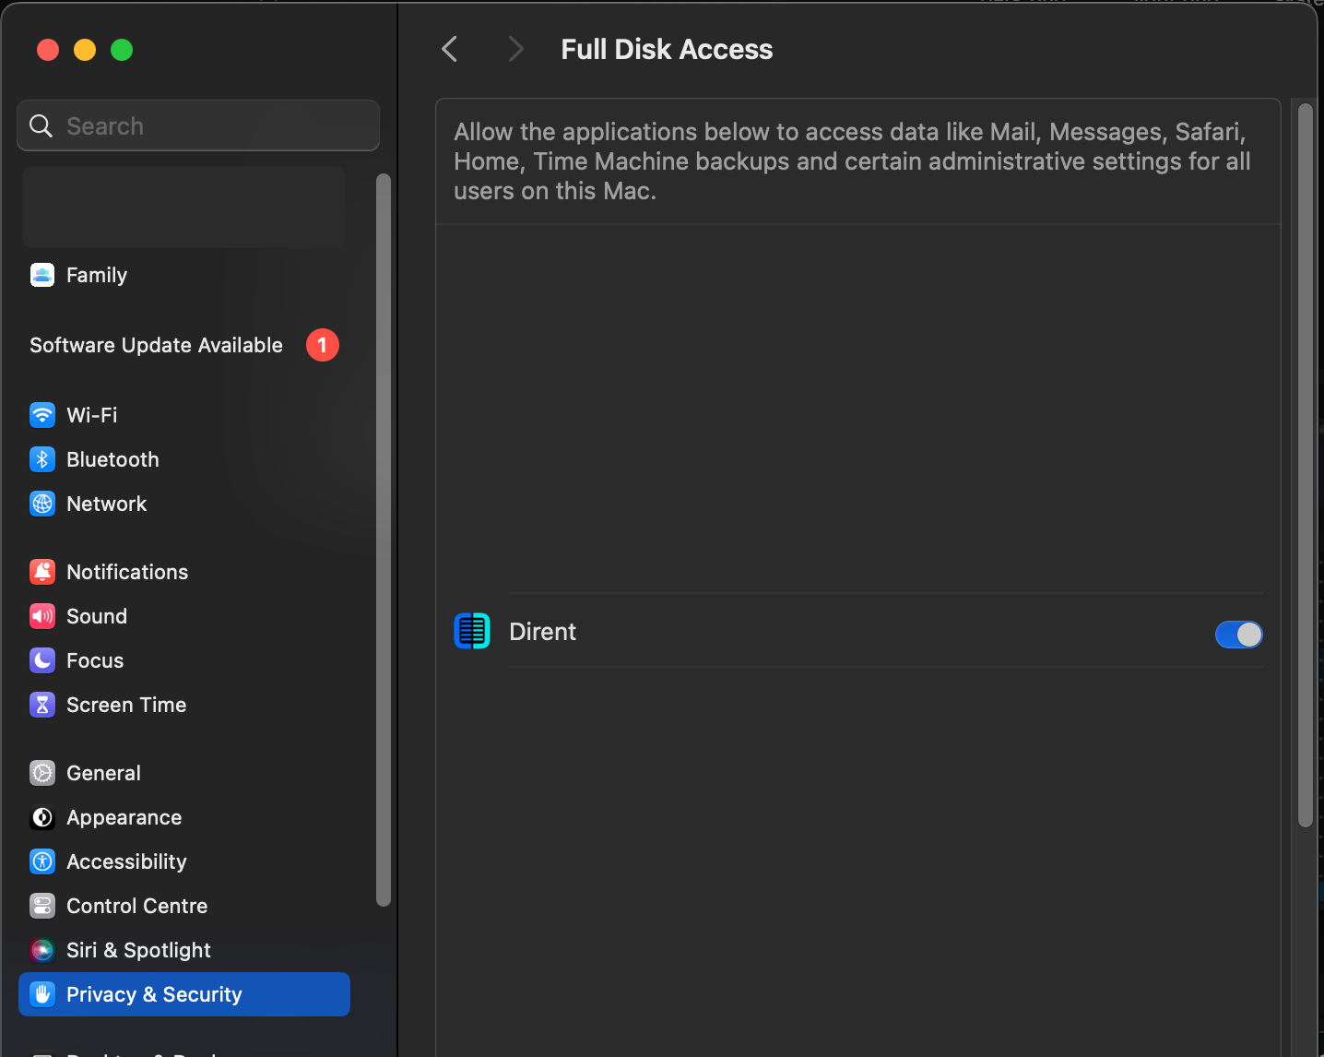Open Focus moon icon

pos(42,660)
